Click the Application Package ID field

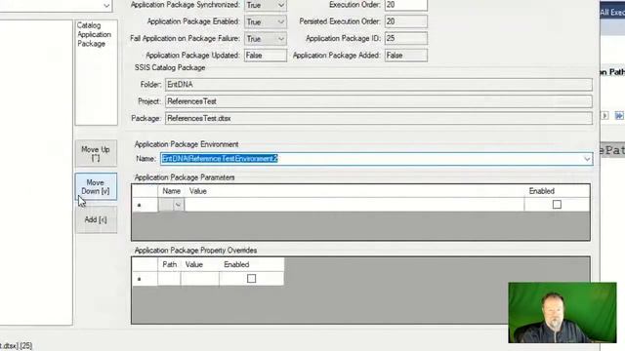406,38
